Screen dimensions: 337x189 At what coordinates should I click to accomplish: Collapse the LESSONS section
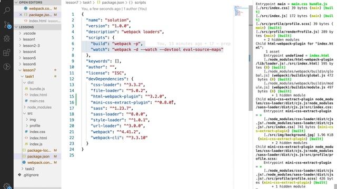click(x=16, y=27)
